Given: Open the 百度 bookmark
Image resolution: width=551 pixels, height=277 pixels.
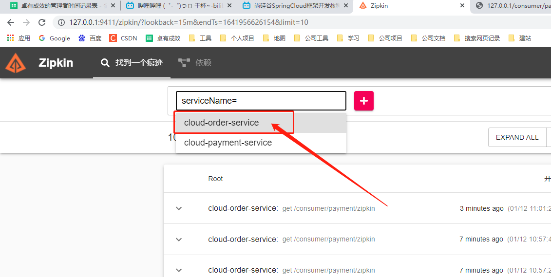Looking at the screenshot, I should click(x=90, y=38).
